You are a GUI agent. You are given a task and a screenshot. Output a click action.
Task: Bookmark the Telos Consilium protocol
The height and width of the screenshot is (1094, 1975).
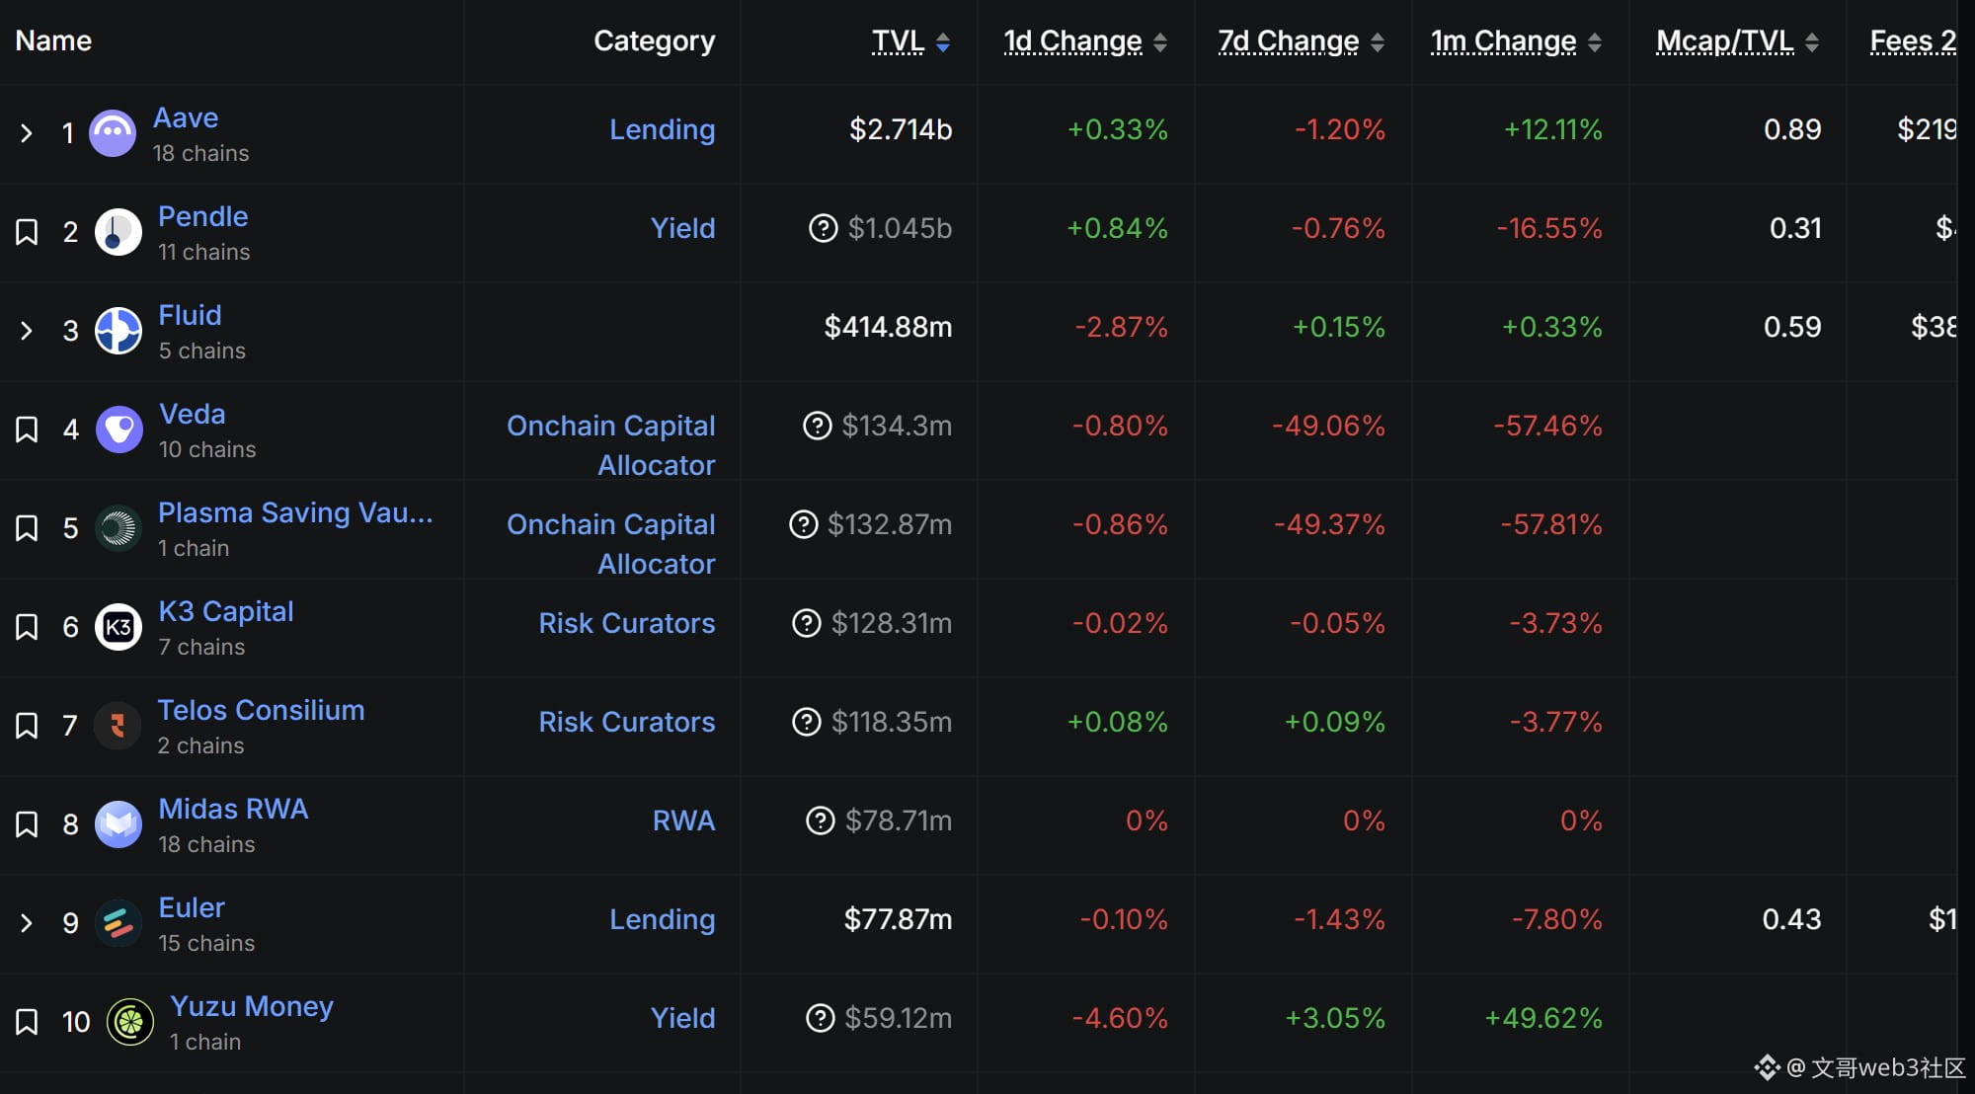pos(27,726)
